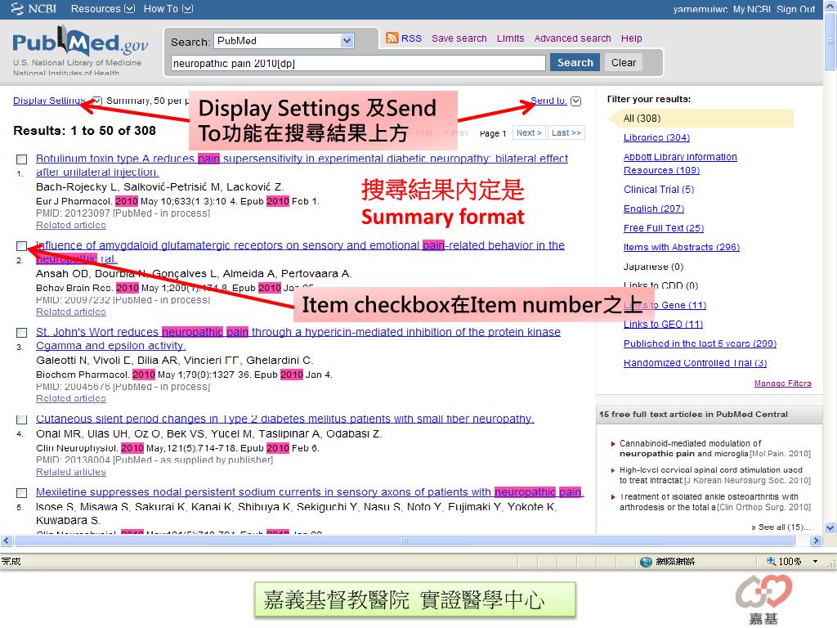837x628 pixels.
Task: Open Related articles for PMID 20045676
Action: [71, 398]
